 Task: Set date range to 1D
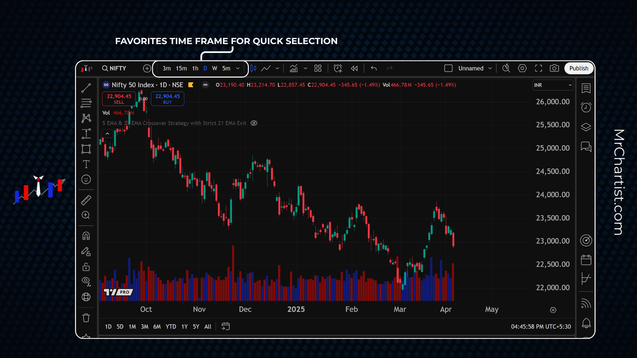(108, 327)
